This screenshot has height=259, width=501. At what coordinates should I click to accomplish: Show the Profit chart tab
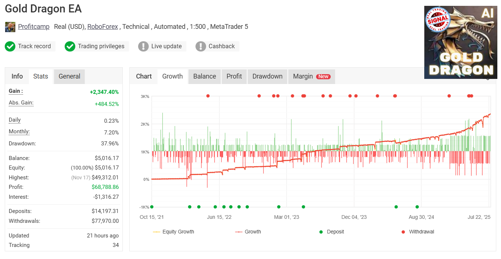234,76
